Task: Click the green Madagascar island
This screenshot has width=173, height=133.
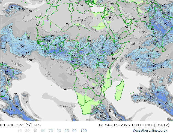Action: point(119,90)
